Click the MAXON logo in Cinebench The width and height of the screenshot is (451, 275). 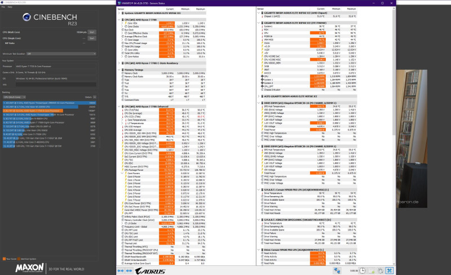tap(30, 268)
